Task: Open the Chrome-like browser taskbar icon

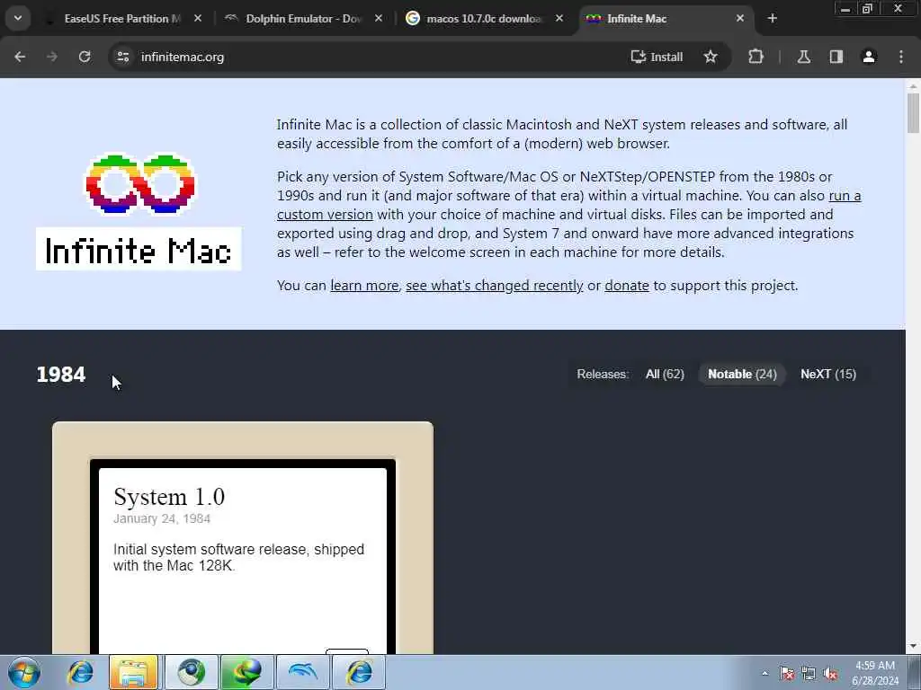Action: coord(191,672)
